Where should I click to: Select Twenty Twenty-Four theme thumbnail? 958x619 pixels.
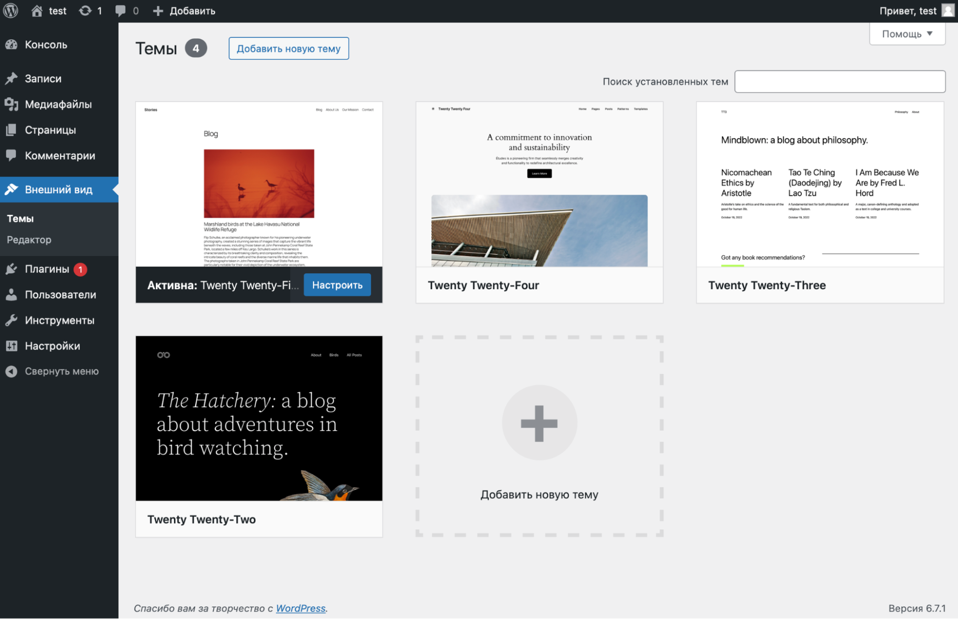(539, 185)
